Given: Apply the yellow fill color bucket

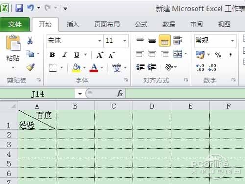Looking at the screenshot, I should tap(76, 68).
